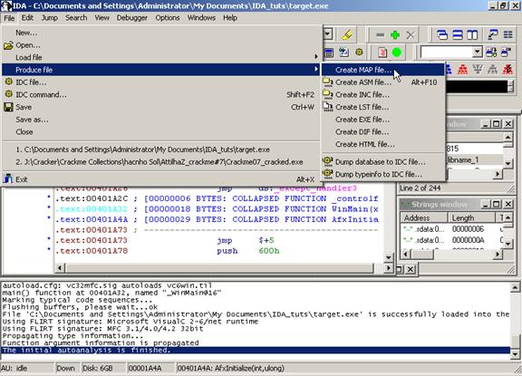Image resolution: width=522 pixels, height=376 pixels.
Task: Click the libname_1 row in names list
Action: point(474,160)
